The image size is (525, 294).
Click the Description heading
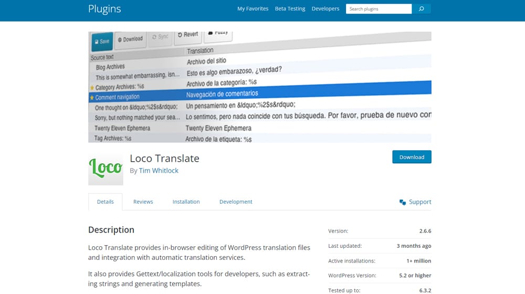coord(111,230)
